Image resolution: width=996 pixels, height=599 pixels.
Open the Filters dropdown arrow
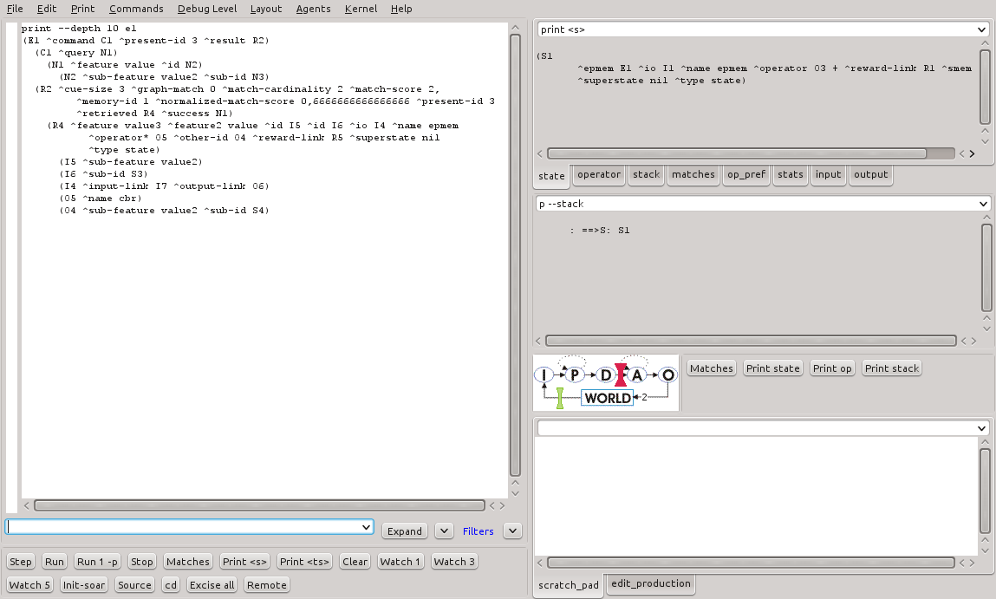(x=512, y=531)
